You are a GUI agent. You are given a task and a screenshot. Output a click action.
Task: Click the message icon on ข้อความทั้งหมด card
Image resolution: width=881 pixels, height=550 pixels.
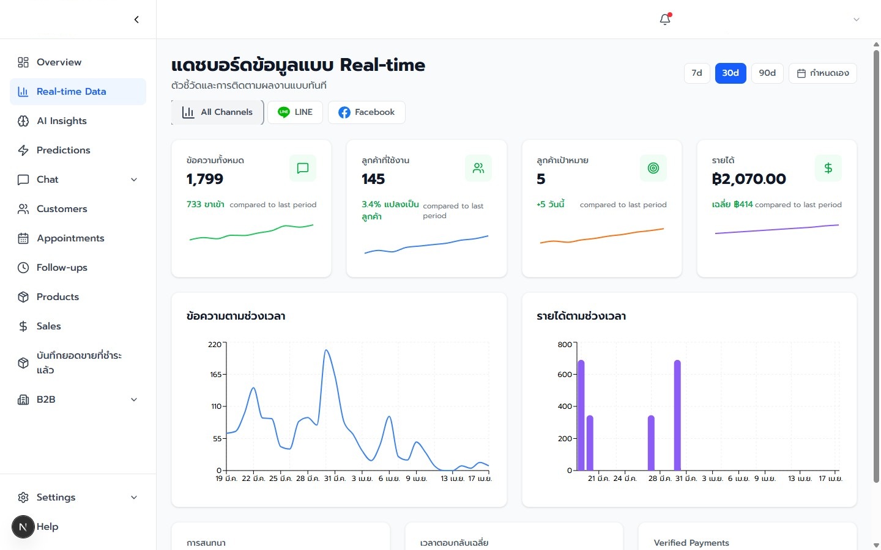point(303,168)
